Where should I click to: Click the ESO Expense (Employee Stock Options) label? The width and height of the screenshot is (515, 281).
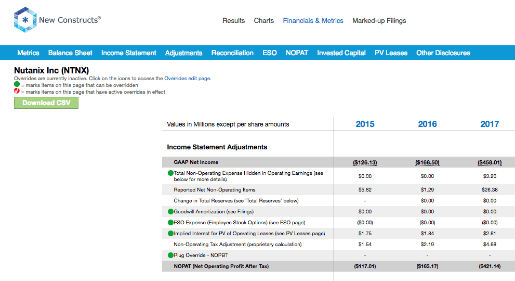coord(240,222)
